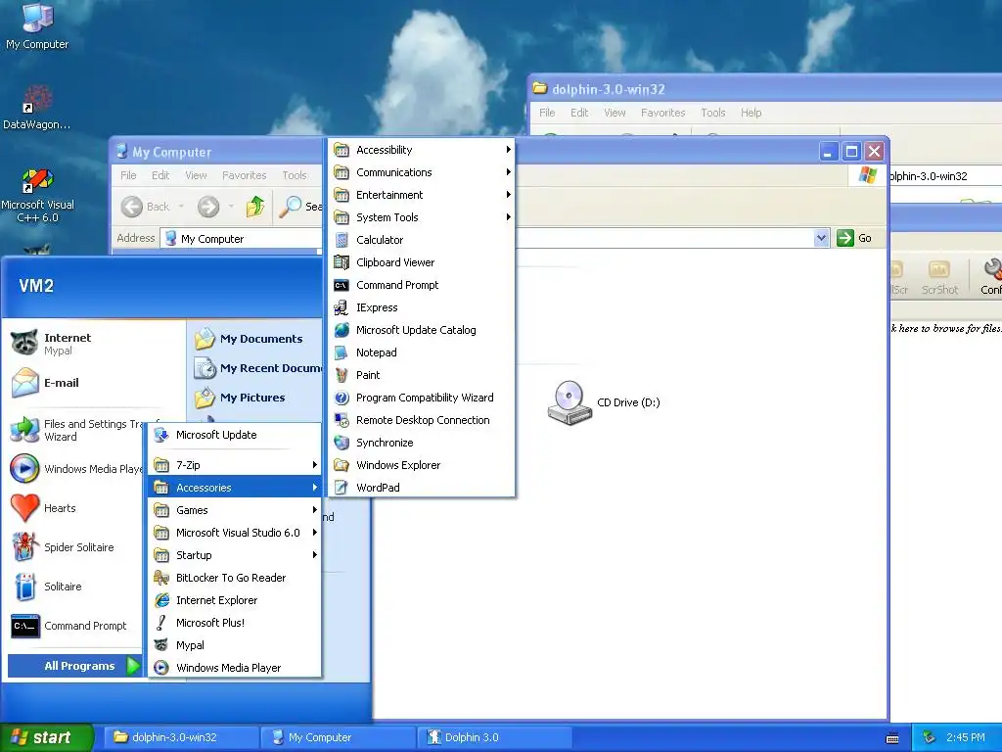
Task: Start IExpress from Accessories menu
Action: click(x=422, y=307)
